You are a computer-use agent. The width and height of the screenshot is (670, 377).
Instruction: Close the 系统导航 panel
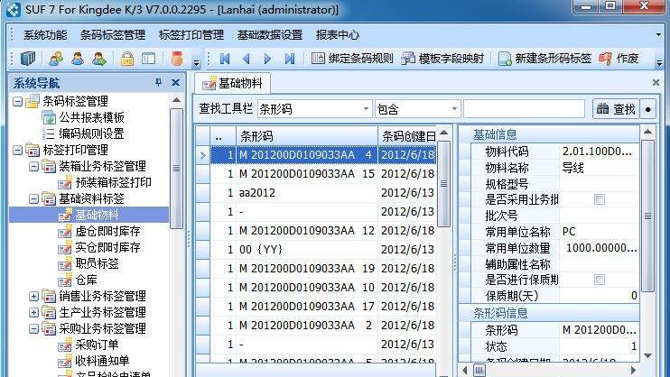pos(175,82)
